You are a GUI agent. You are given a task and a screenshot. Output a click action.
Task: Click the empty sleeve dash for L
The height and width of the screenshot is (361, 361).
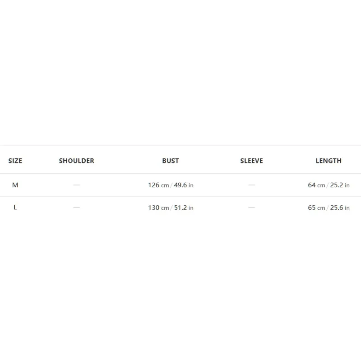(x=251, y=208)
